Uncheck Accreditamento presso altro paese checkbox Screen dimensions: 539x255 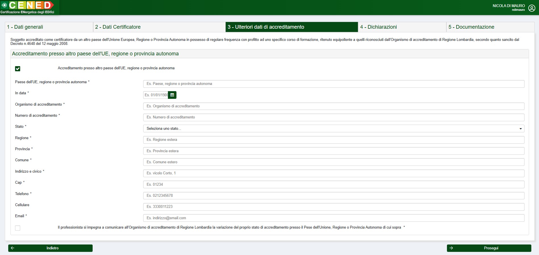click(18, 69)
